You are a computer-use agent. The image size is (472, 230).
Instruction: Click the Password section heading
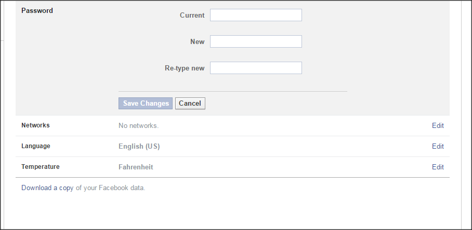37,10
